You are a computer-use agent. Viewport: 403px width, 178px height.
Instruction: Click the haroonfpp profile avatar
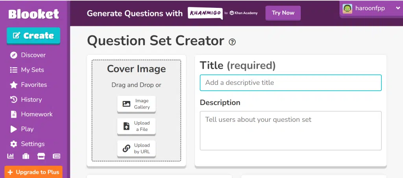[x=347, y=8]
